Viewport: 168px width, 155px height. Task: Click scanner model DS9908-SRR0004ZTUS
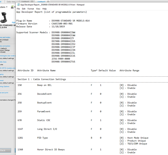tap(63, 62)
